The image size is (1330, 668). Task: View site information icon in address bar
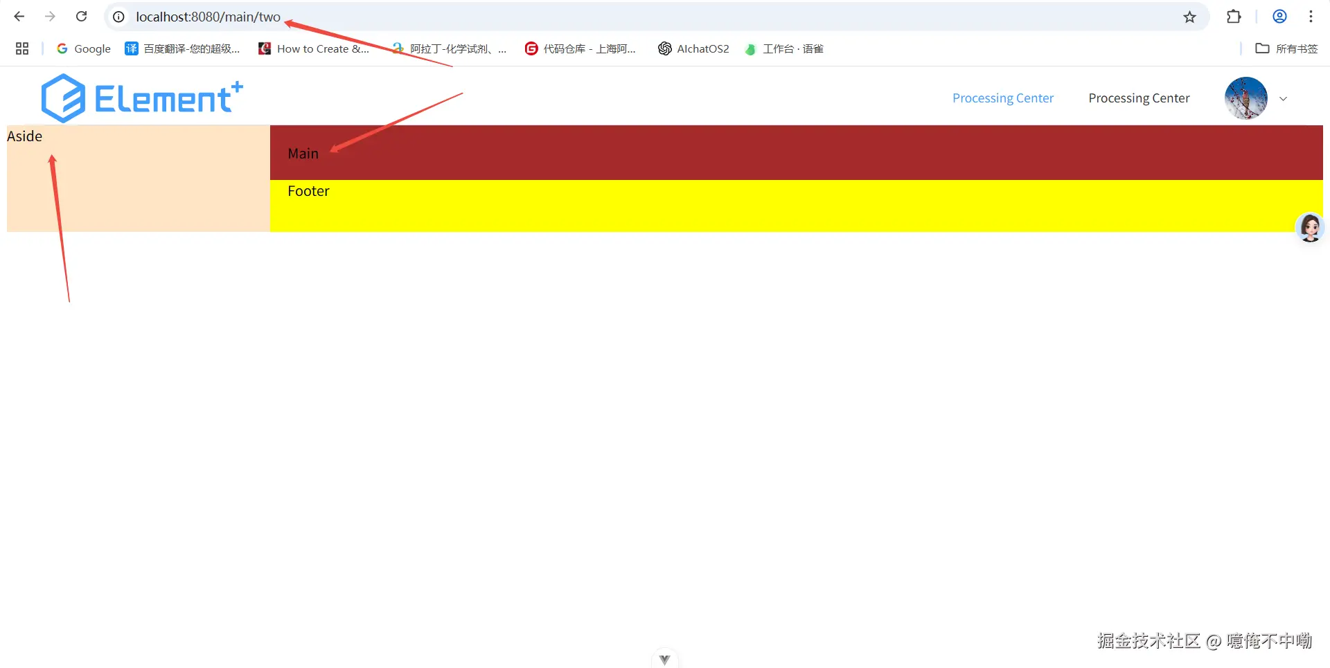[119, 17]
